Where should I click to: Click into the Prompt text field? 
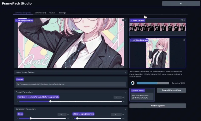coord(71,84)
